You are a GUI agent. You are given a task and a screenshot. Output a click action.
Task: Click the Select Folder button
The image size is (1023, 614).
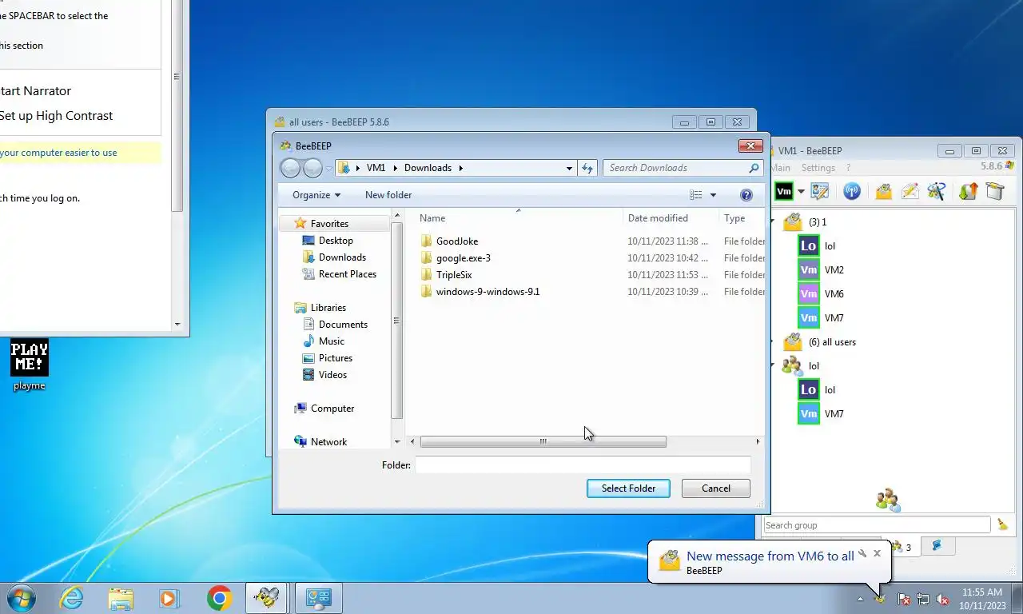click(628, 488)
